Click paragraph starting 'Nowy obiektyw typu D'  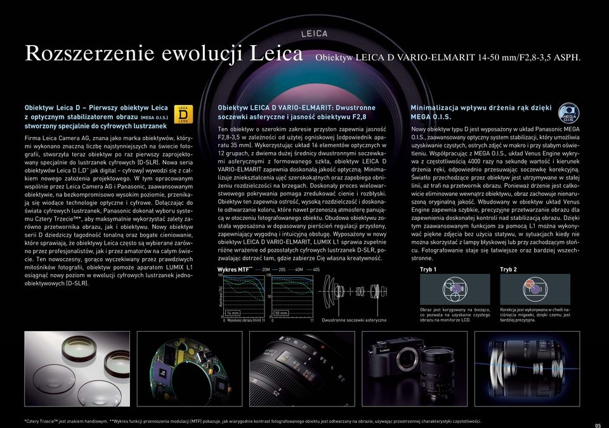(x=495, y=193)
